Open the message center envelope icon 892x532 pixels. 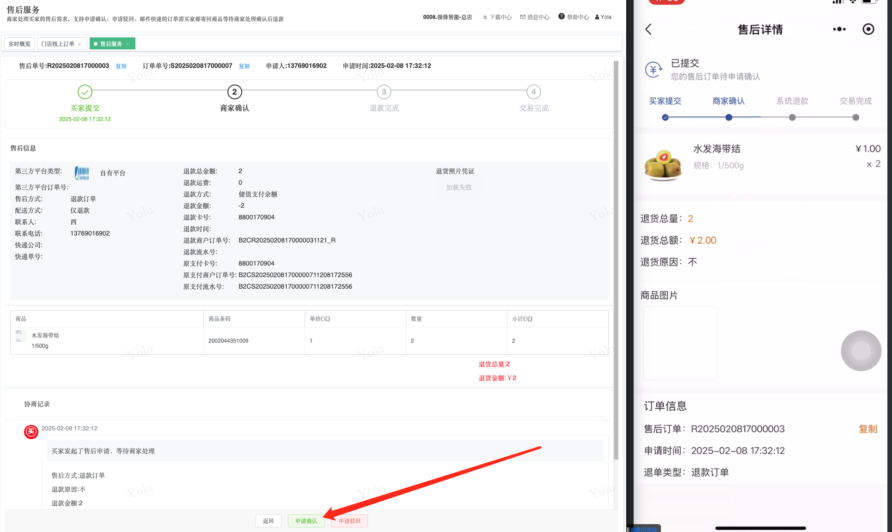point(523,17)
